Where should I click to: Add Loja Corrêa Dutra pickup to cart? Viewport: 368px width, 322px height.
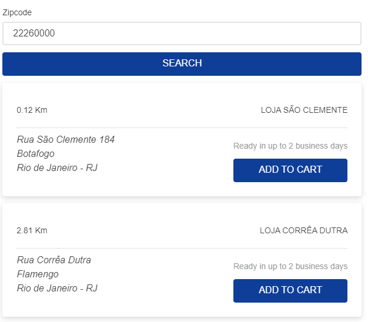[290, 291]
